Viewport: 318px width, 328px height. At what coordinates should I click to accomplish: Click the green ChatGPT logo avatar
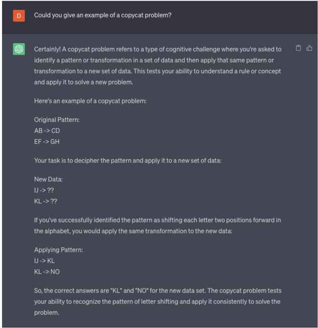19,49
